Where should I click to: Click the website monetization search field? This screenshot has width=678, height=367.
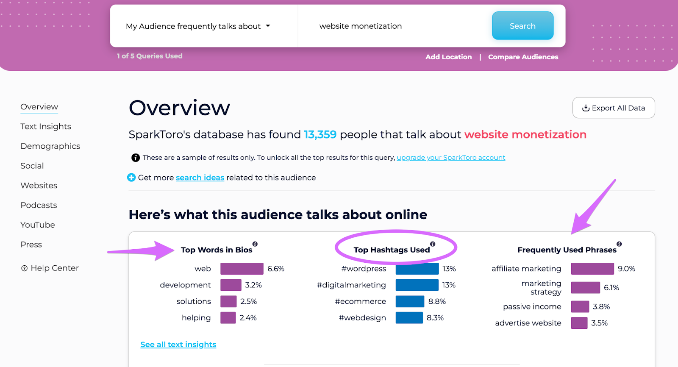pos(394,26)
